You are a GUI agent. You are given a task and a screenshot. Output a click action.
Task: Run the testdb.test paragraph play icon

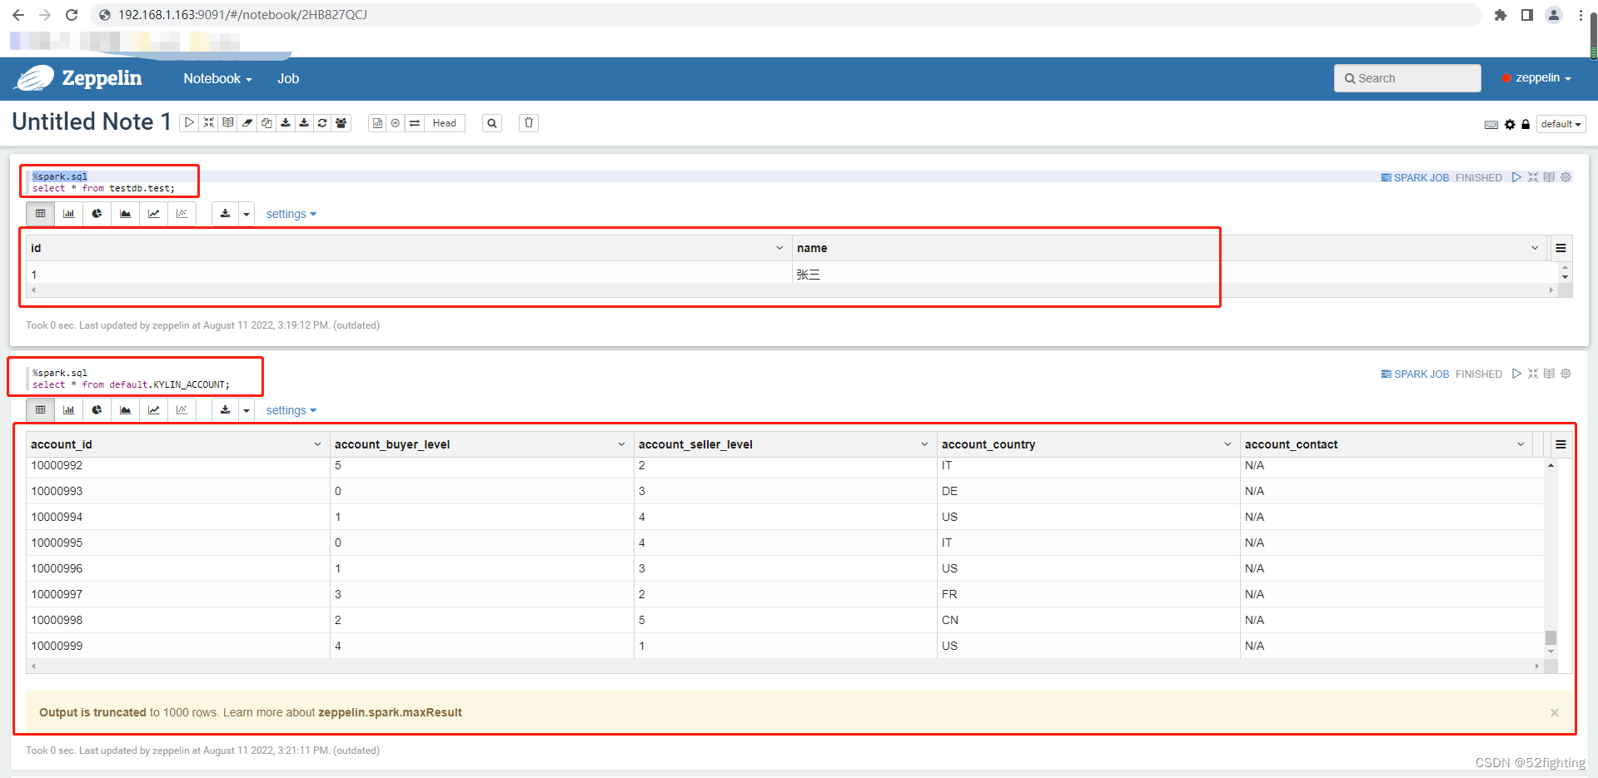[1516, 177]
